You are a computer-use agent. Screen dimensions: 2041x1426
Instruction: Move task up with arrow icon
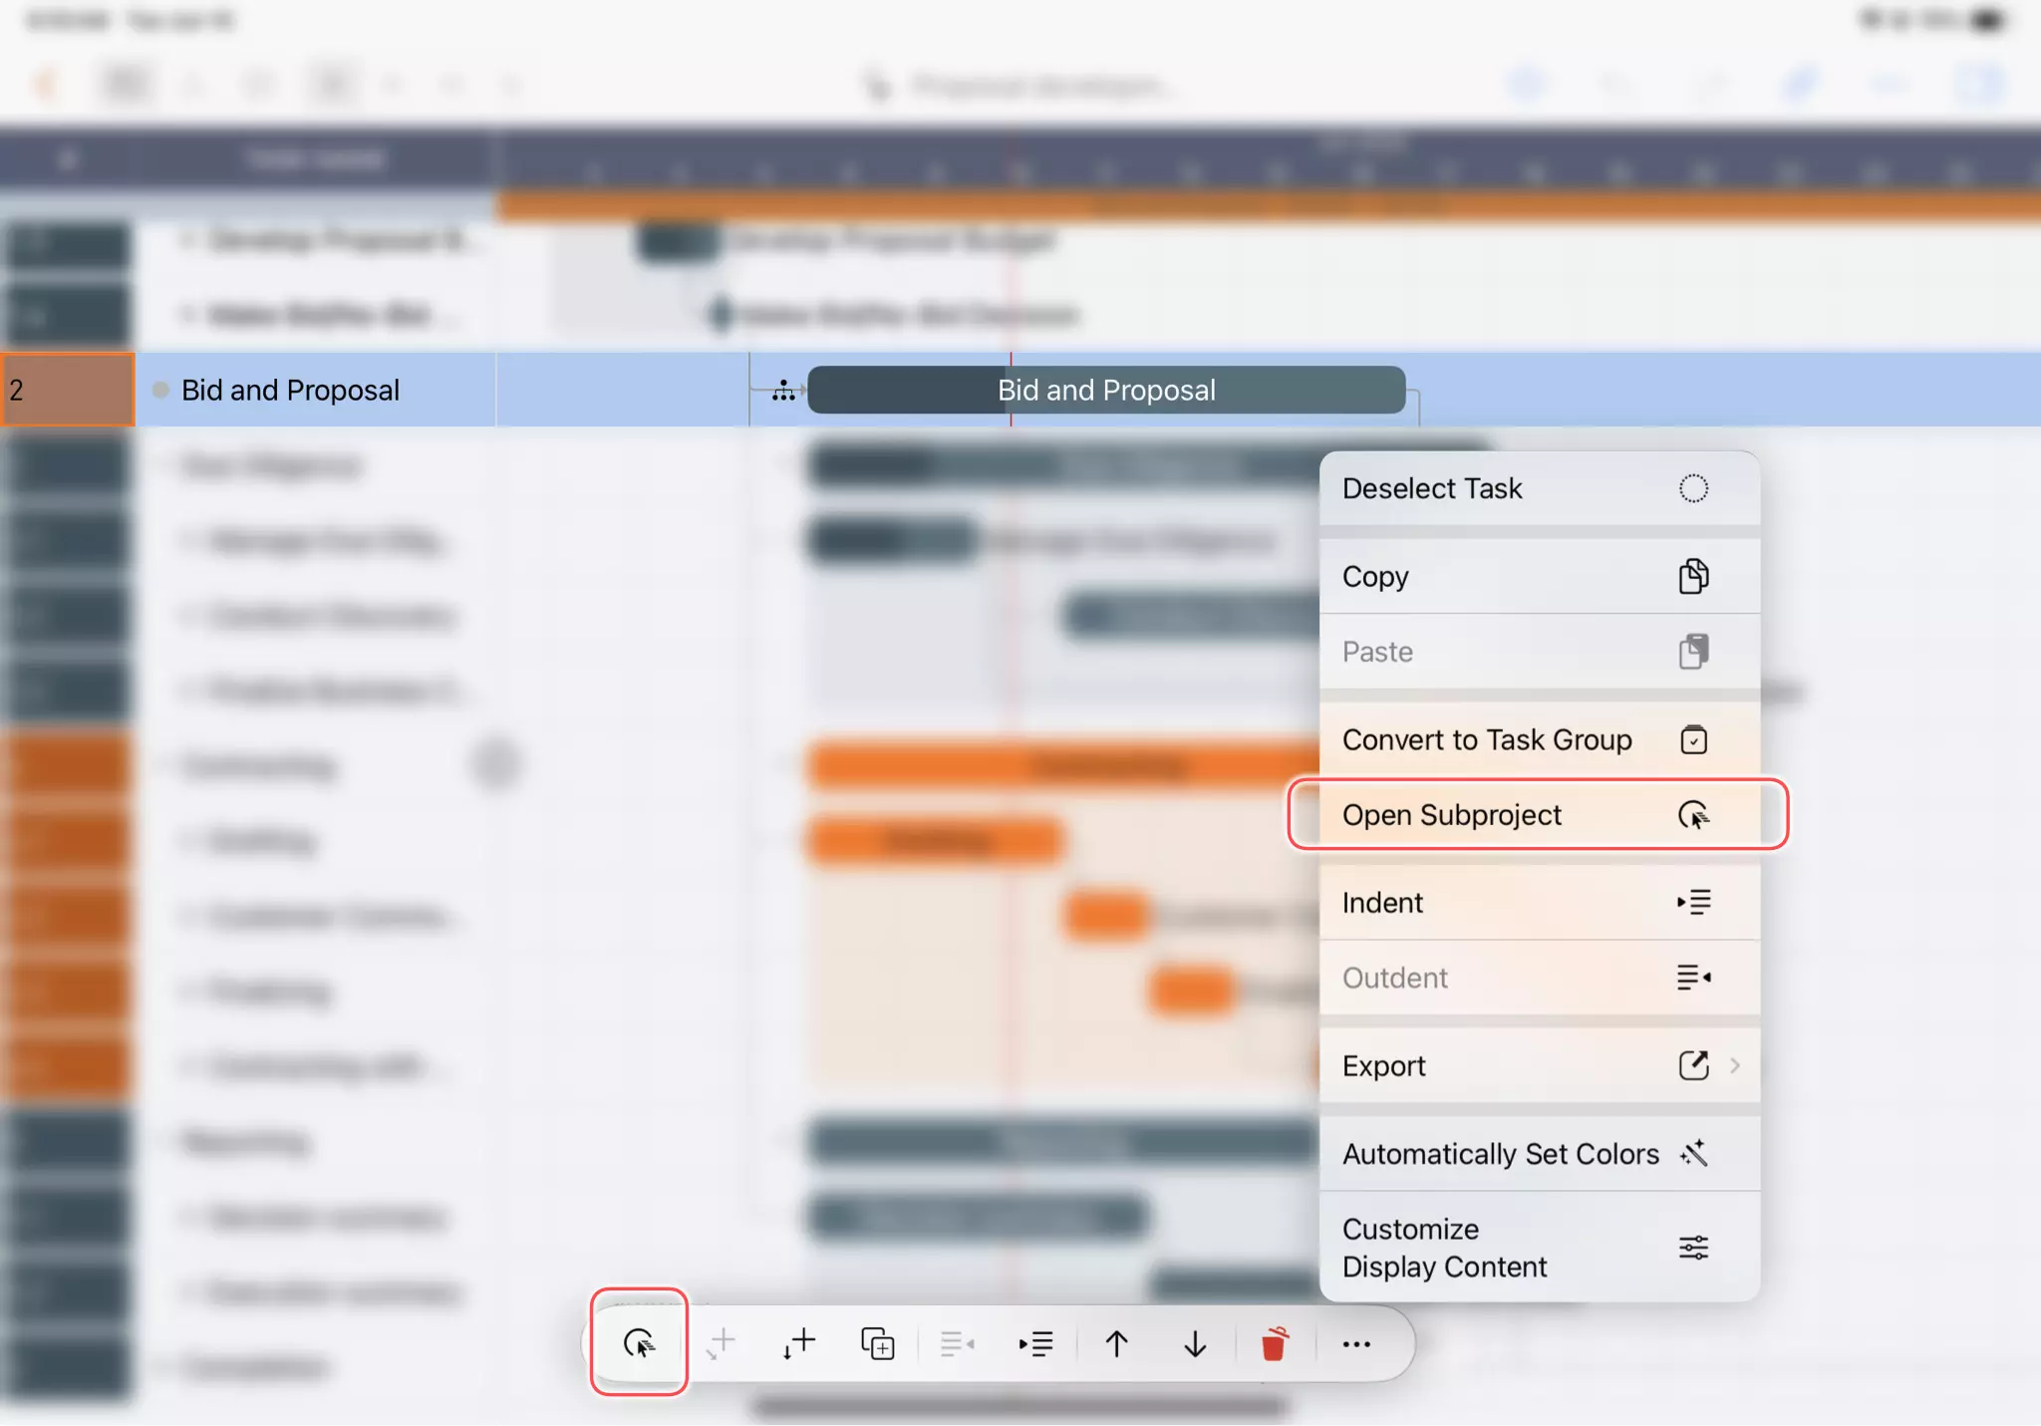click(x=1116, y=1343)
